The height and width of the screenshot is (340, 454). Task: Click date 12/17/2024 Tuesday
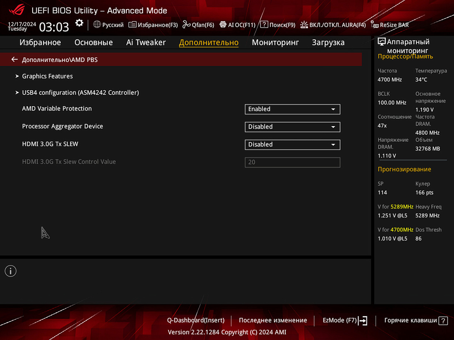point(22,26)
